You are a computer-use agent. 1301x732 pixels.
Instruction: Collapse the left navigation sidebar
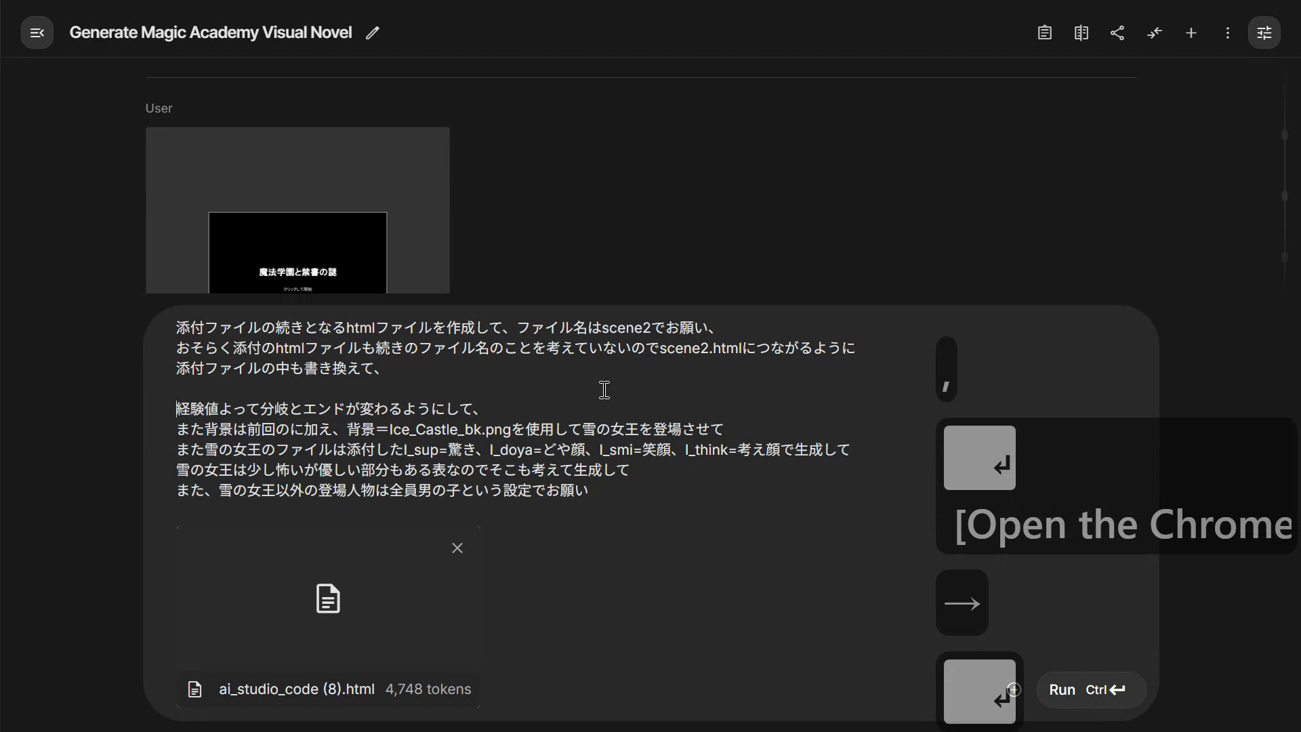[x=37, y=33]
